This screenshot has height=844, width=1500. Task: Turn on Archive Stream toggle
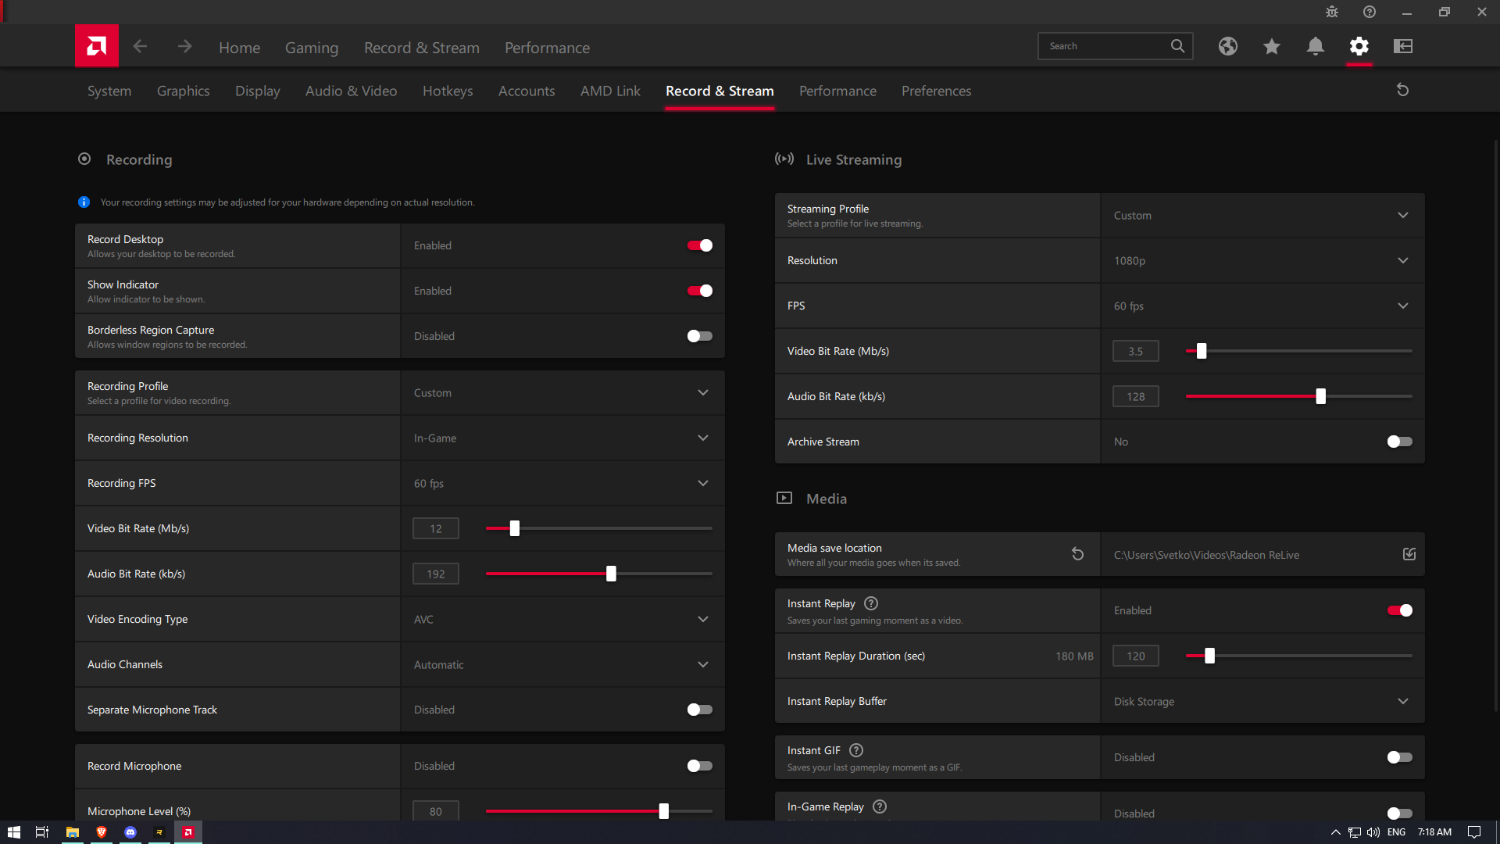pyautogui.click(x=1399, y=442)
